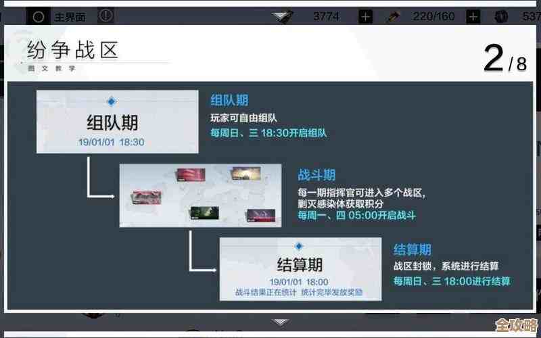
Task: Click the circle back icon beside 主界面
Action: (39, 16)
